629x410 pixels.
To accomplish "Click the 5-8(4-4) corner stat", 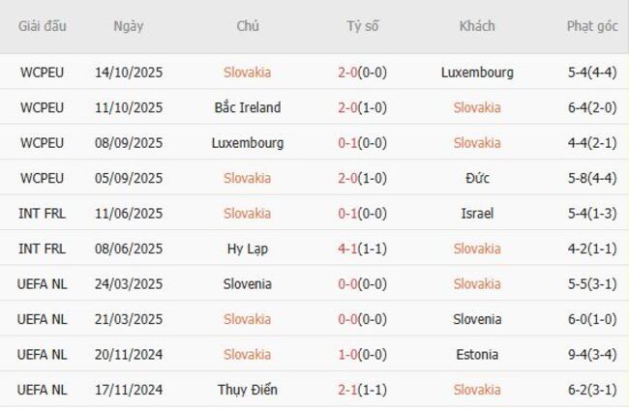I will (591, 178).
